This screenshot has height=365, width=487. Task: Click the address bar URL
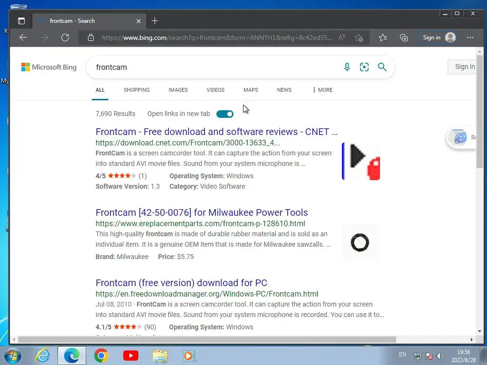217,38
